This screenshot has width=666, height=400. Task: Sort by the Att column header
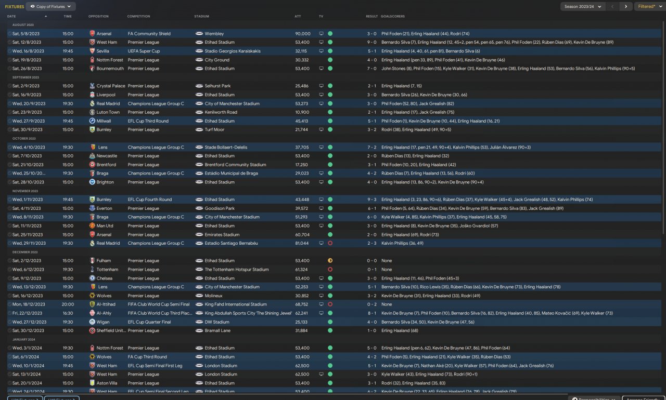(298, 17)
